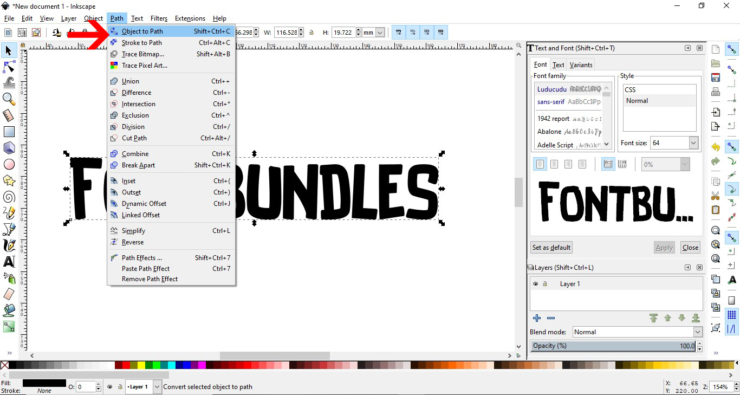
Task: Choose the Bezier pen tool
Action: click(x=9, y=229)
